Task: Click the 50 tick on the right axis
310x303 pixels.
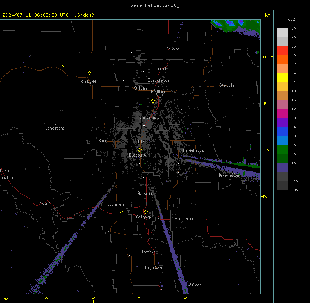Action: [x=266, y=103]
